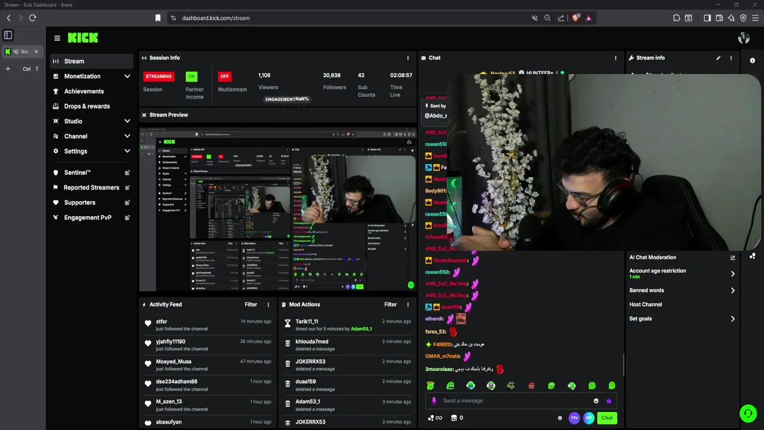Select Stream in the sidebar
Viewport: 764px width, 430px height.
tap(91, 62)
